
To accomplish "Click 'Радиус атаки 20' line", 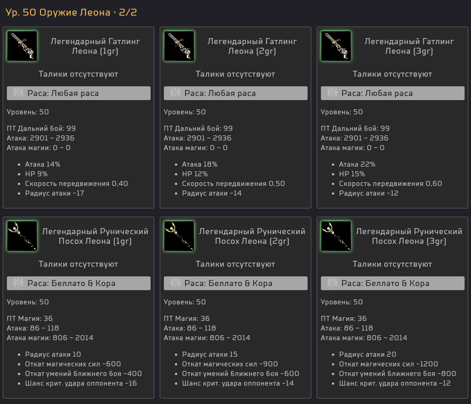I will tap(367, 354).
